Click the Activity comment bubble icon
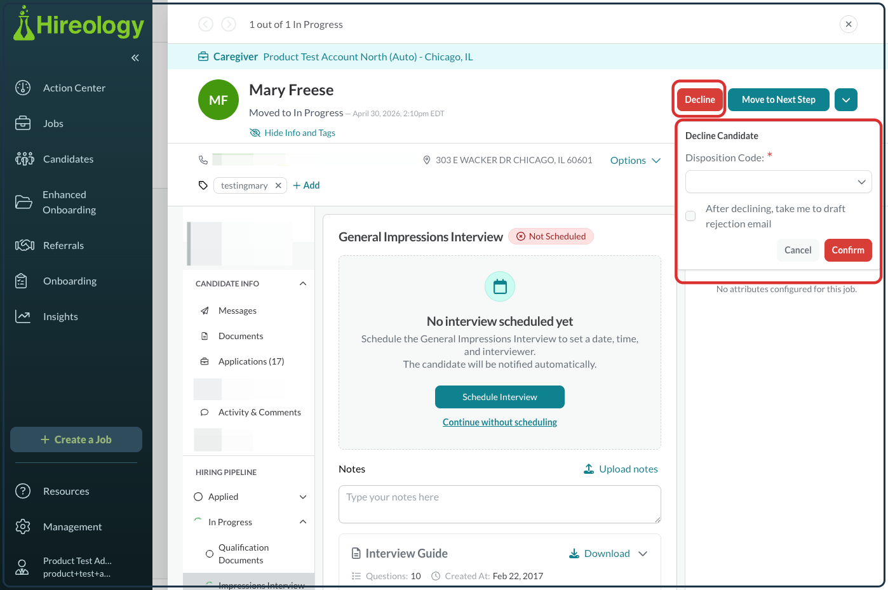The height and width of the screenshot is (590, 888). click(205, 412)
